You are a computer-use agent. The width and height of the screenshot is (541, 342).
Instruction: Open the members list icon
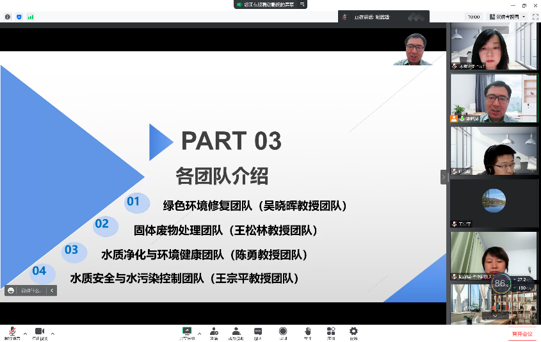point(236,332)
